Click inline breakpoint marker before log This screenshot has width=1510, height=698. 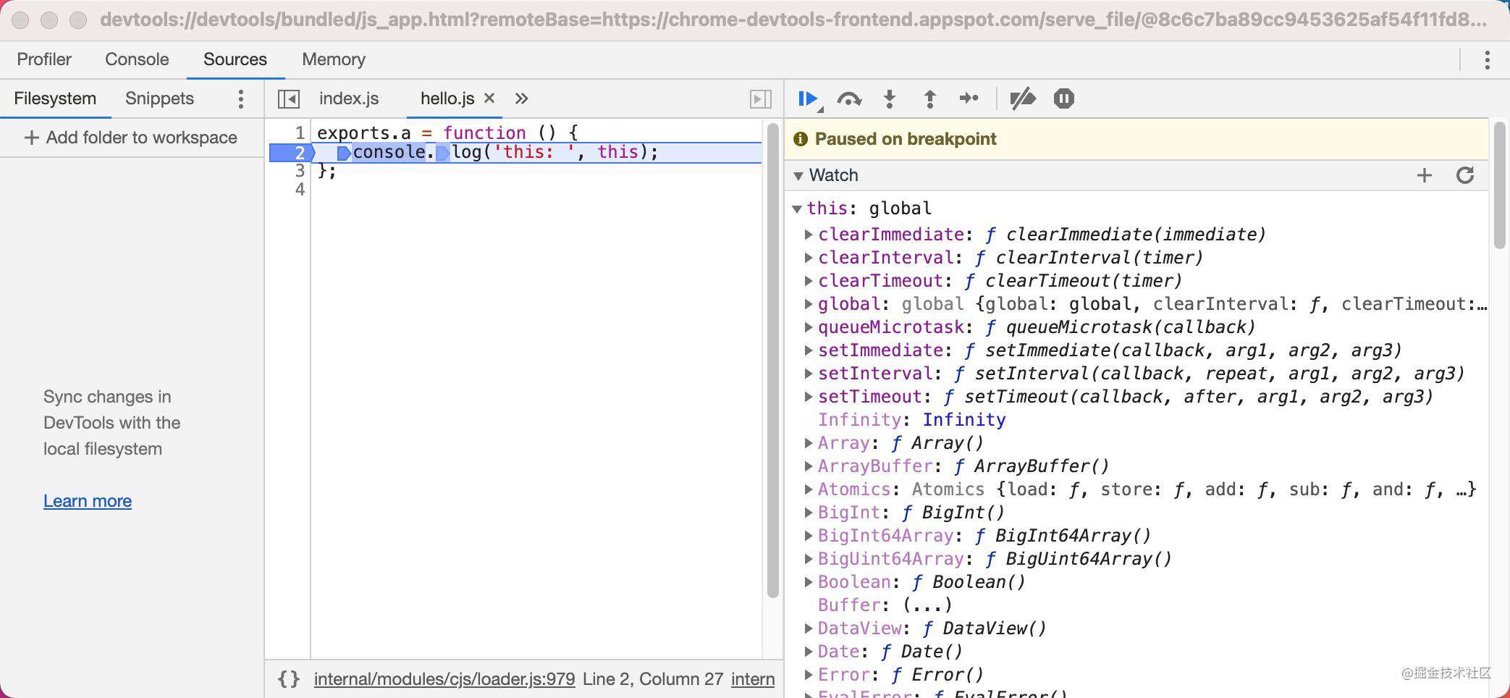(x=442, y=153)
